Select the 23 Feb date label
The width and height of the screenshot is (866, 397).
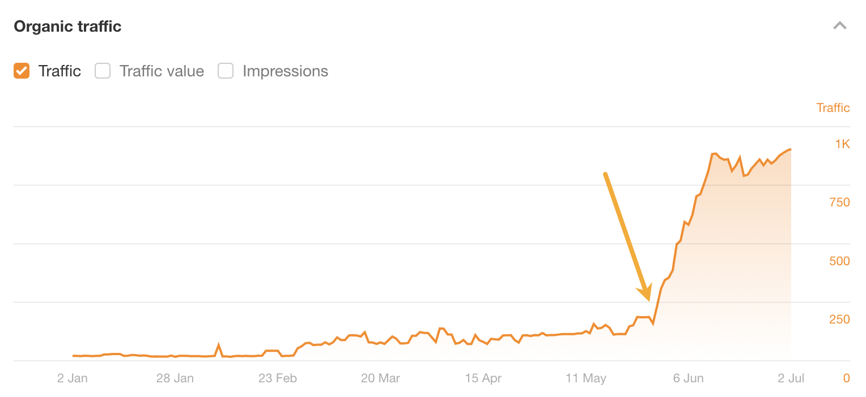tap(277, 378)
